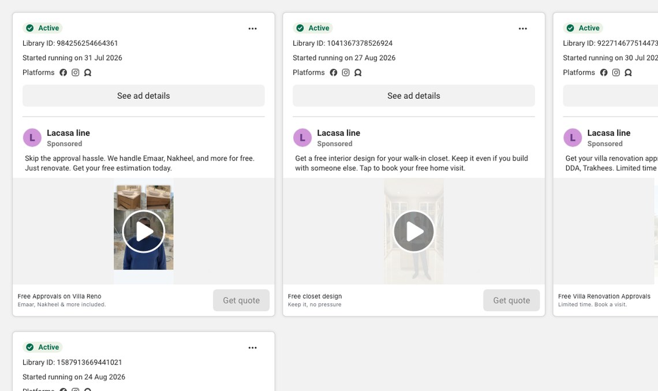Click the 'Free Villa Renovation Approvals' headline
The height and width of the screenshot is (391, 658).
[x=604, y=296]
